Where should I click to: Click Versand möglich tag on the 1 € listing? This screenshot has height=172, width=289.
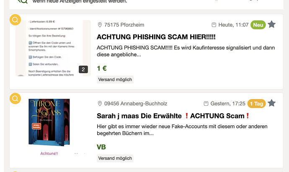(115, 80)
